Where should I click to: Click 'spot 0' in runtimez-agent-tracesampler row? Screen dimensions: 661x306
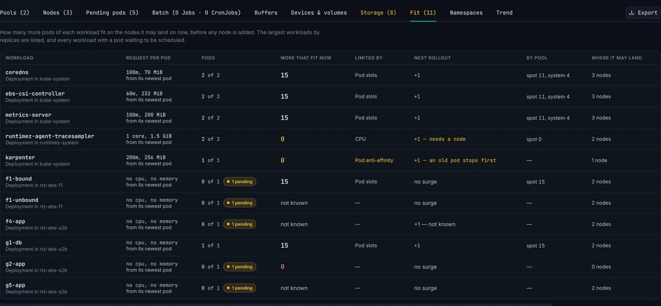click(534, 139)
